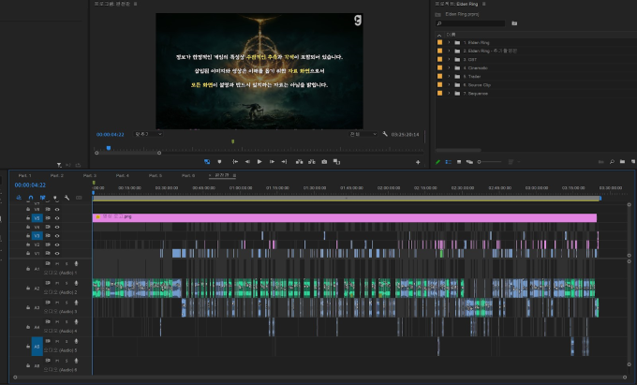The width and height of the screenshot is (637, 385).
Task: Enable voice-over record on track A1
Action: click(76, 264)
